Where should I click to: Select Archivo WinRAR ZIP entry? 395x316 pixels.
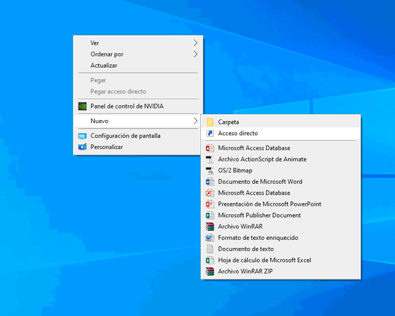tap(281, 271)
